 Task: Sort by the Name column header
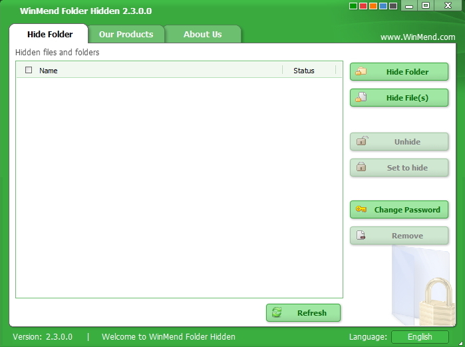point(49,71)
